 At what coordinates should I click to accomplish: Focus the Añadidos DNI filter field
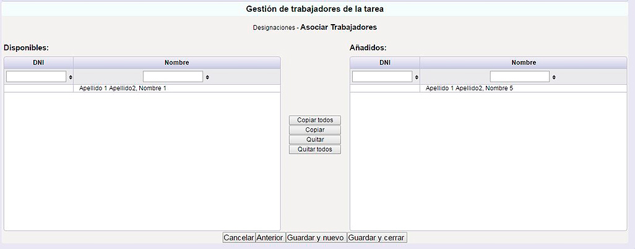point(382,77)
